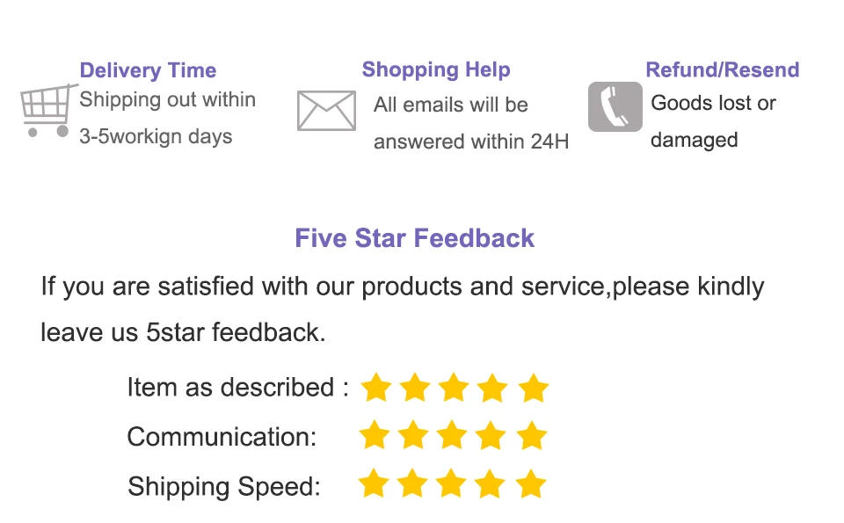Click the gray phone icon
Image resolution: width=844 pixels, height=523 pixels.
coord(615,107)
